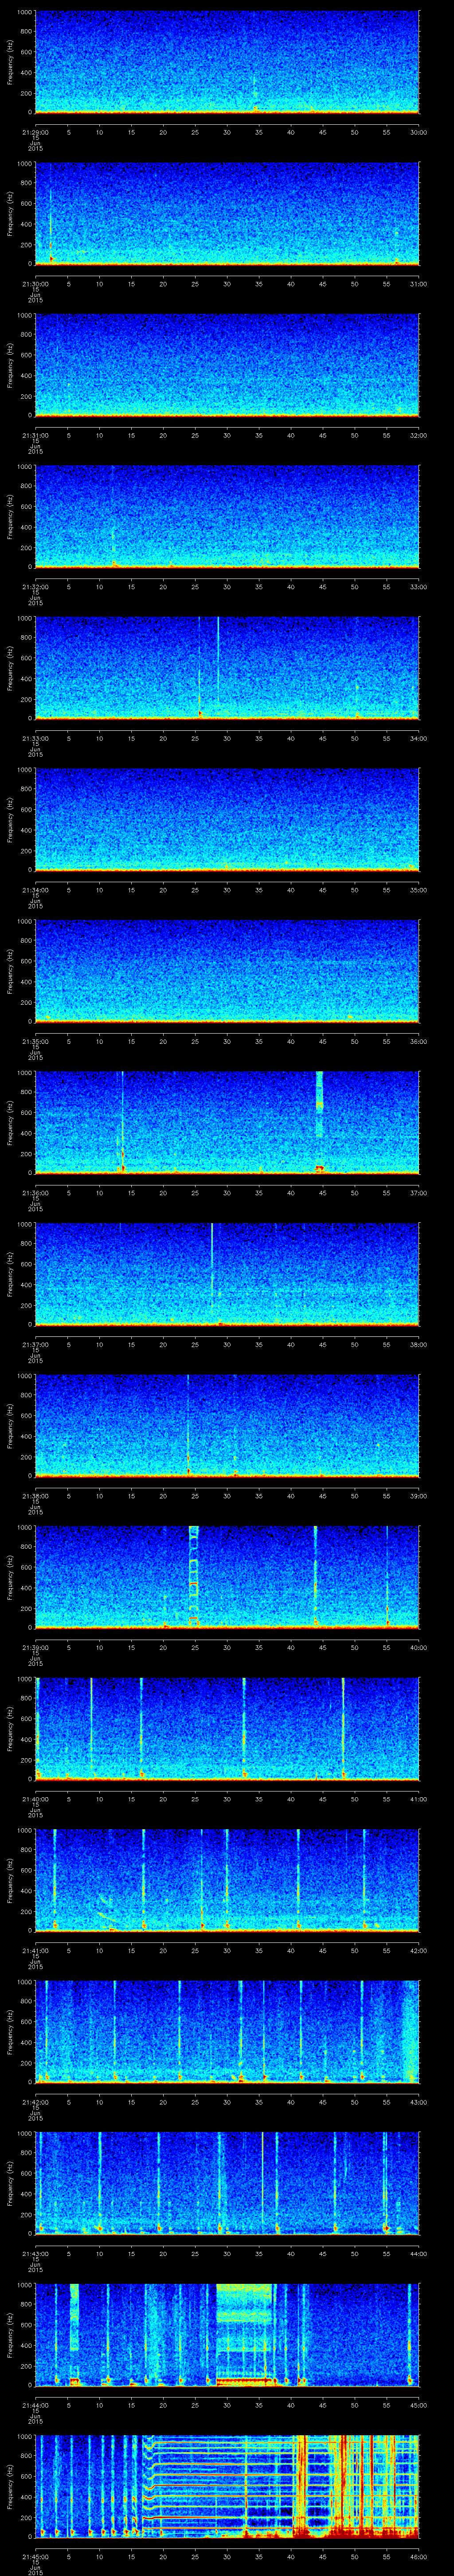
Task: Click the Frequency (Hz) axis label of 21:29 panel
Action: (11, 62)
